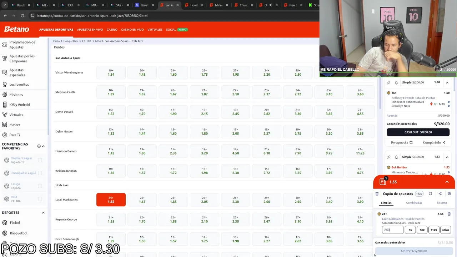Share the bet slip coupon
Image resolution: width=457 pixels, height=257 pixels.
[x=440, y=194]
